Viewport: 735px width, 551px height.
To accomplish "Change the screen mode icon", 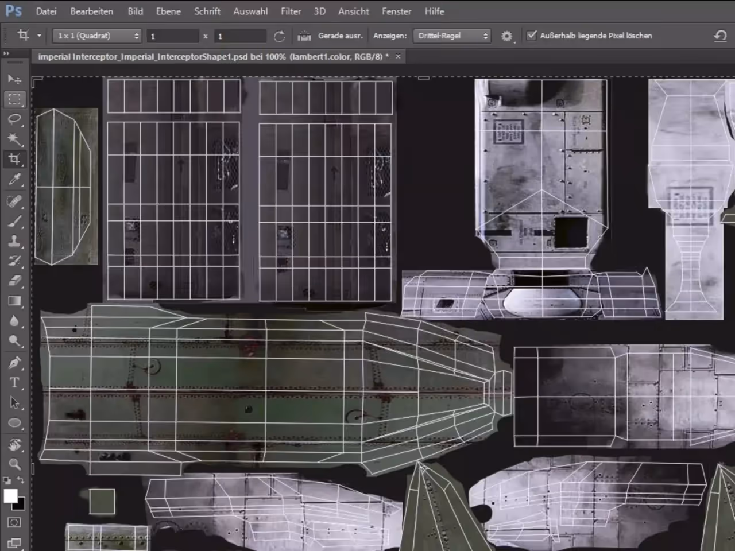I will (x=14, y=542).
